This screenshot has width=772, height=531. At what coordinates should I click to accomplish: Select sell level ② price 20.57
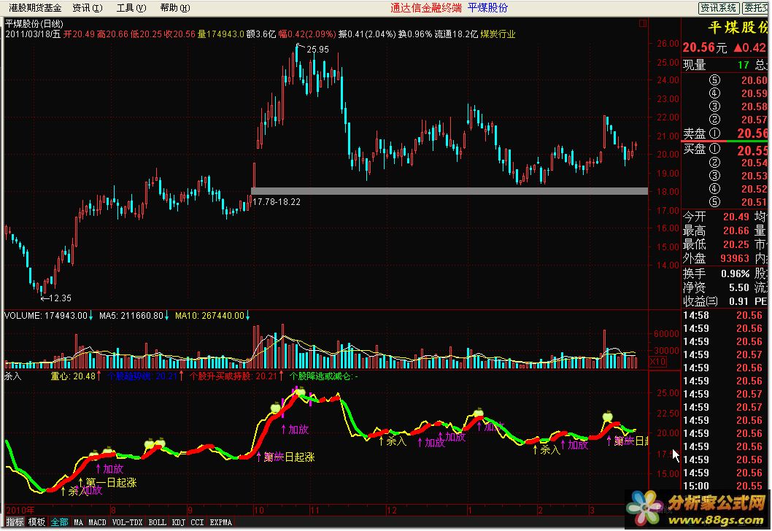754,120
